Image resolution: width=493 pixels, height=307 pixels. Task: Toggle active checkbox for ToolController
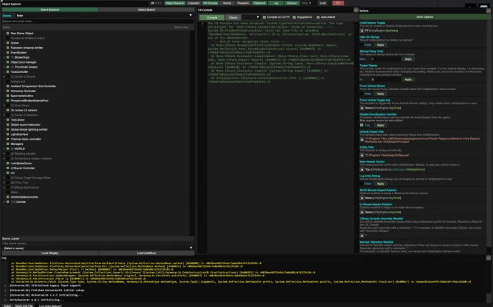pos(8,72)
